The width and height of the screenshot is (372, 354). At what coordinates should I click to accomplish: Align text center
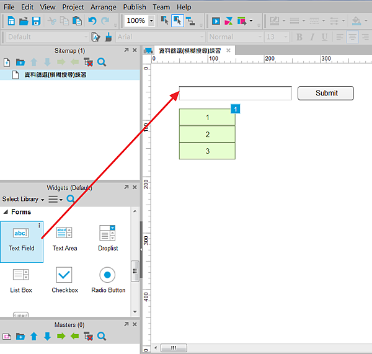(352, 37)
